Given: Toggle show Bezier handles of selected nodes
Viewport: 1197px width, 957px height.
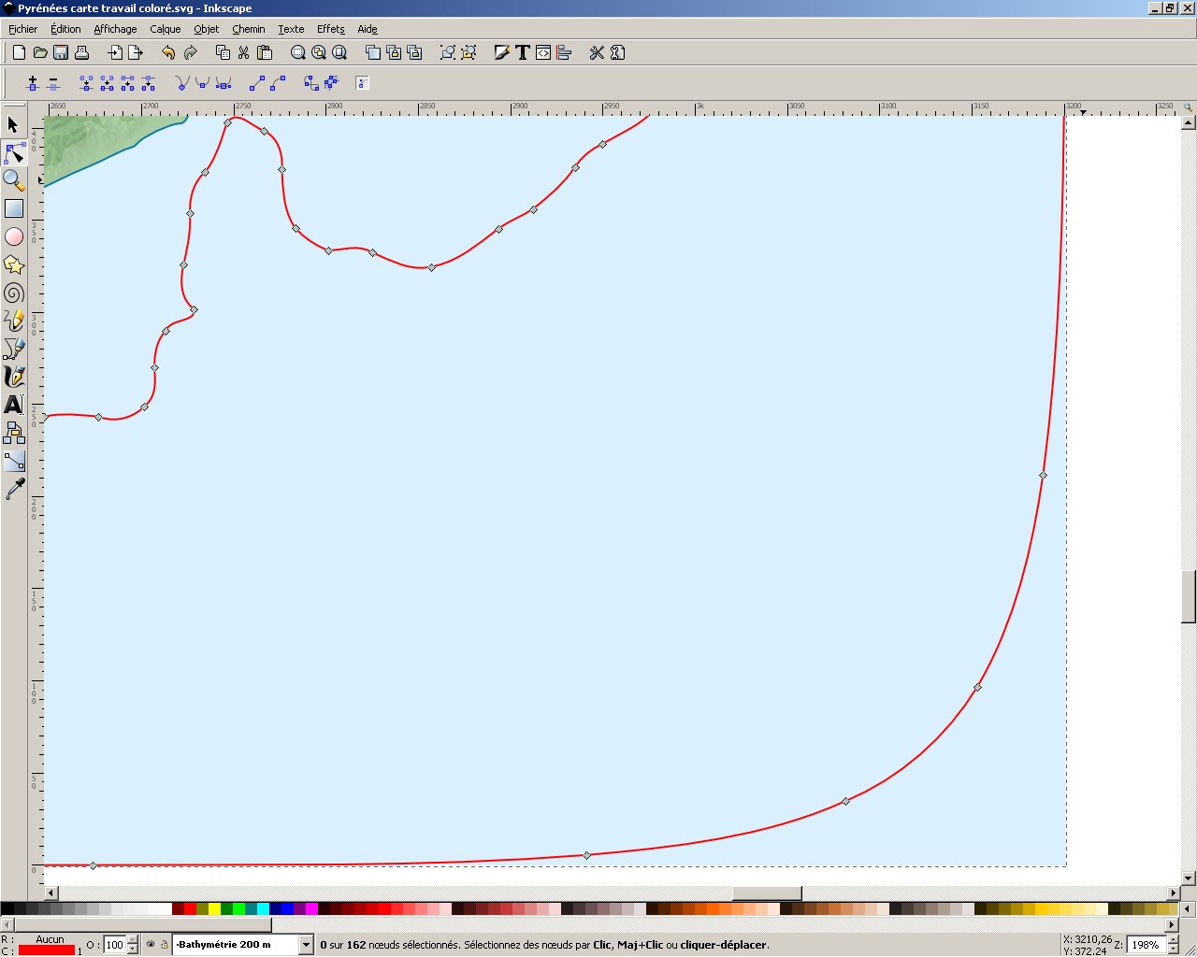Looking at the screenshot, I should point(362,83).
